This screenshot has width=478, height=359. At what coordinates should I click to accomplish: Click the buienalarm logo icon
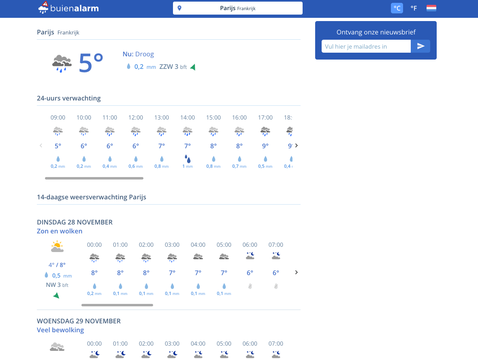tap(43, 8)
